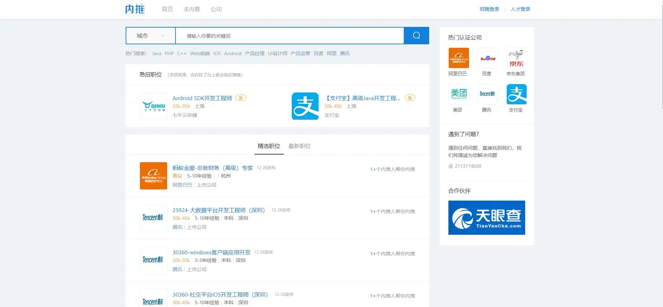Switch to the 最新职位 tab
663x307 pixels.
299,146
